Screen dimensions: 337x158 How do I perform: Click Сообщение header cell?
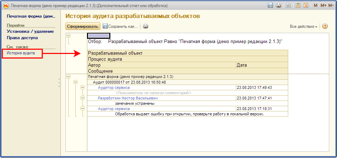tap(187, 71)
